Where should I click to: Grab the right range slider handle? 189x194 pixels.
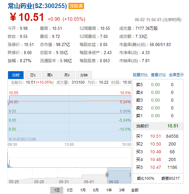131,175
